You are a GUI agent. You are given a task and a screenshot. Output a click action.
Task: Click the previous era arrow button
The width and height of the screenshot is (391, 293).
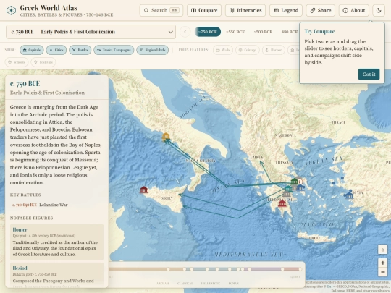click(x=185, y=32)
